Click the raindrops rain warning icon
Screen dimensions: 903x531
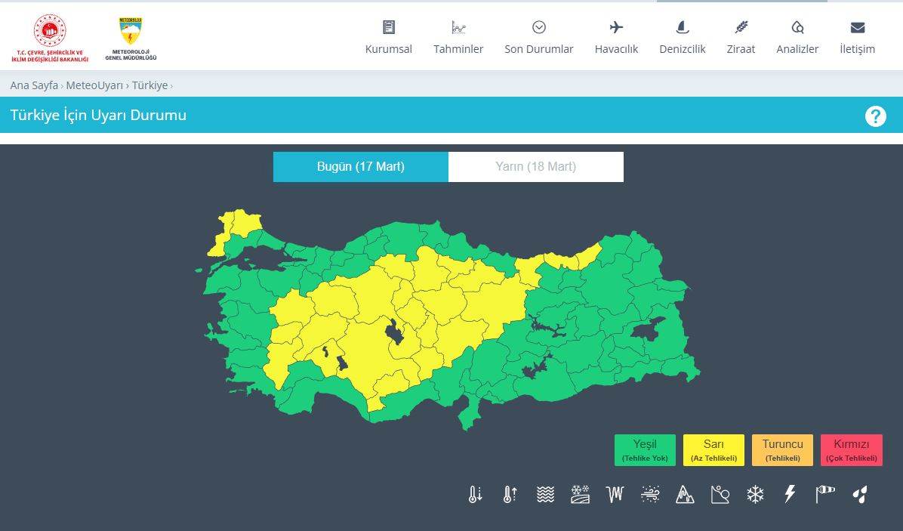click(860, 495)
